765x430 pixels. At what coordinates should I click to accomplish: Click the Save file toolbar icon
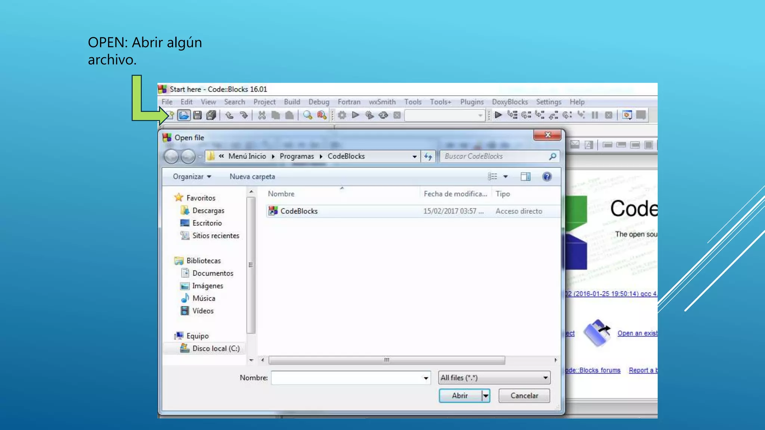click(198, 115)
